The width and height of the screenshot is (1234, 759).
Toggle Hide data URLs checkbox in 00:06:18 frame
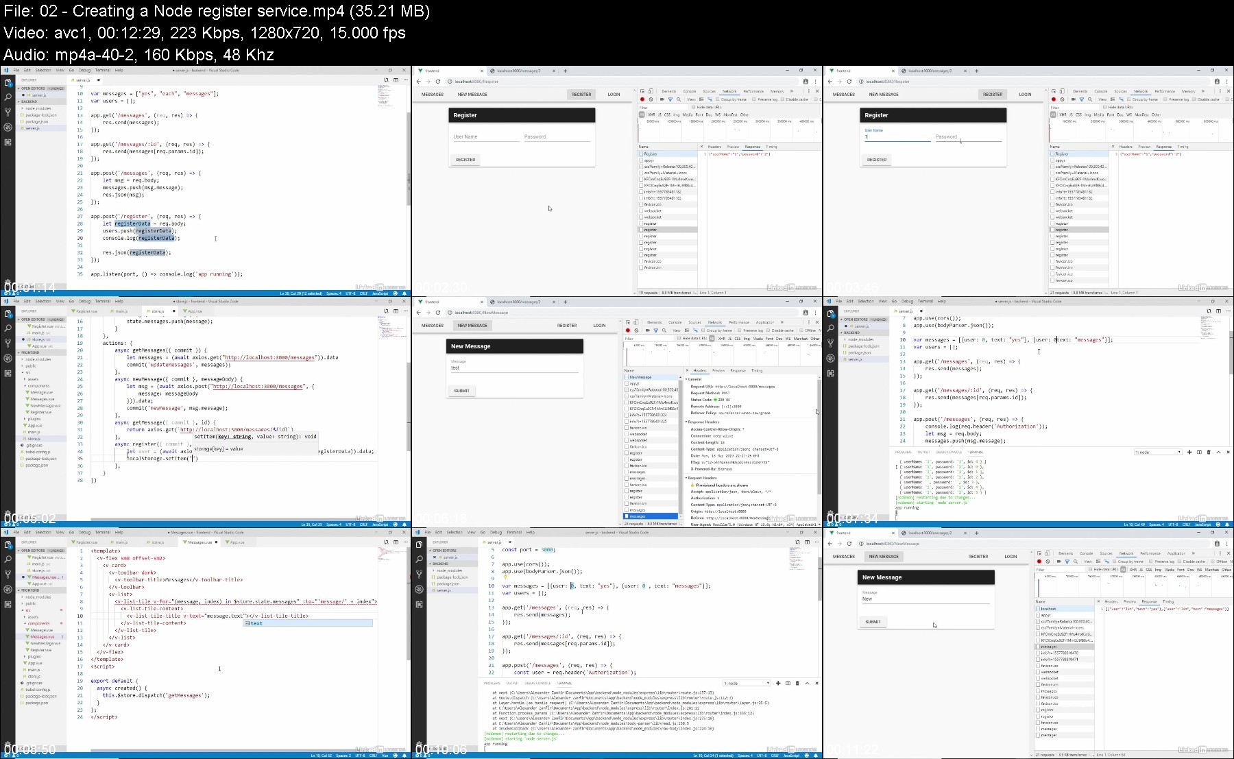(679, 338)
